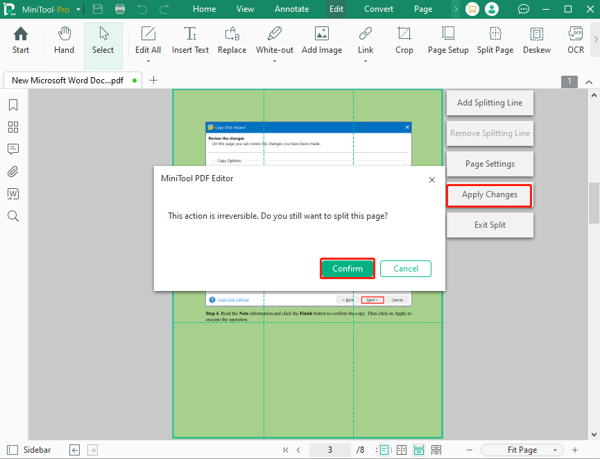The width and height of the screenshot is (600, 459).
Task: Open Page Settings in split panel
Action: pos(490,164)
